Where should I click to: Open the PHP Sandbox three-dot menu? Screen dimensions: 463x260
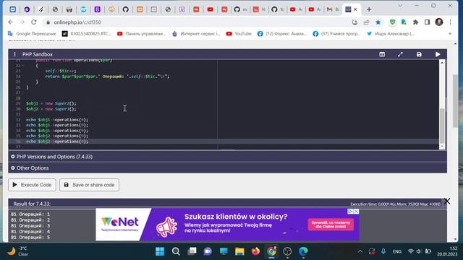tap(14, 54)
